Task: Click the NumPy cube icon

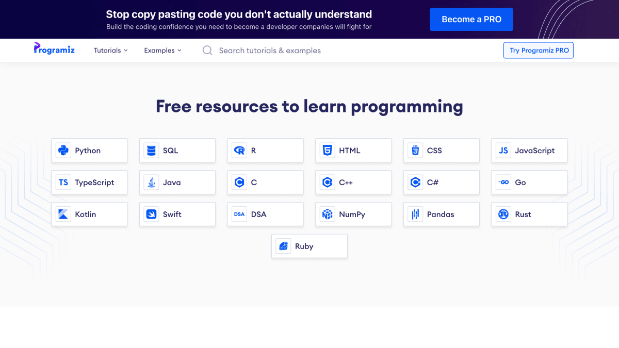Action: click(x=327, y=214)
